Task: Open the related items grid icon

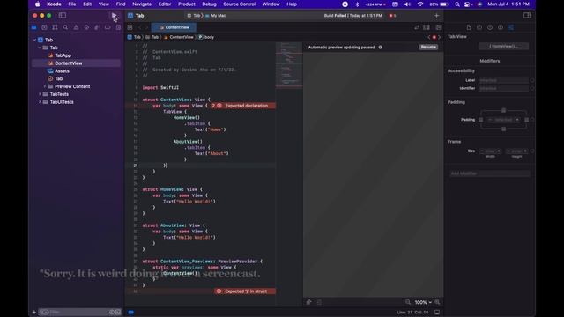Action: (130, 27)
